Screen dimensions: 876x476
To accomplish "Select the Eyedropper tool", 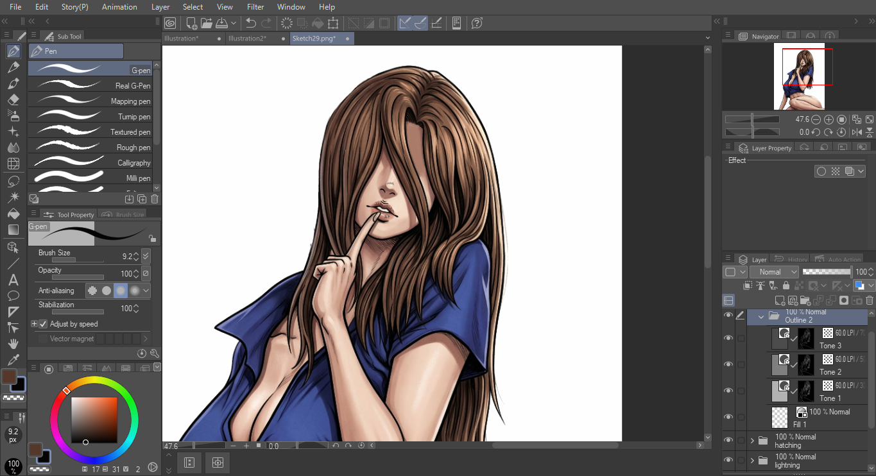I will (13, 360).
